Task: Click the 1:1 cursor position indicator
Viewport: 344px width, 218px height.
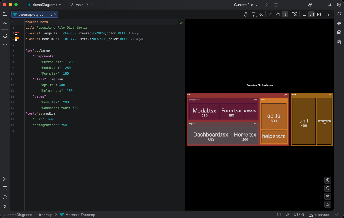Action: 279,215
